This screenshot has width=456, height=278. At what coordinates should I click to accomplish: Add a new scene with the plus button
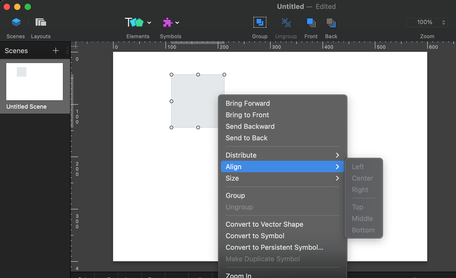pos(55,51)
